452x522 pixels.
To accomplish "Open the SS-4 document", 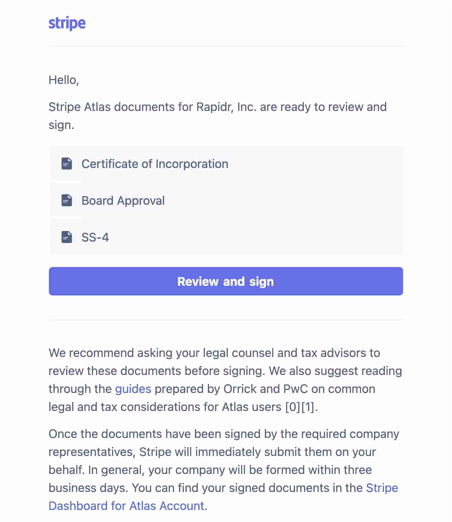I will (95, 237).
